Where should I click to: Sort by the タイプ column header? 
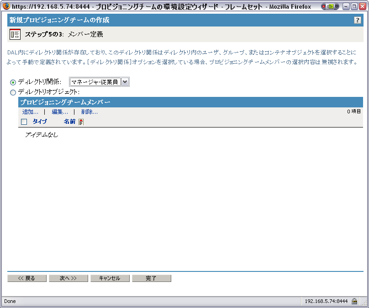pos(40,122)
